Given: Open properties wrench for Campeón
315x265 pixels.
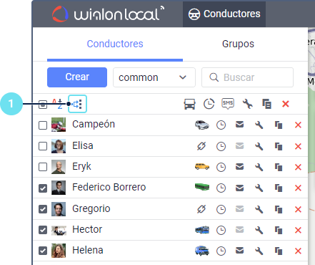Looking at the screenshot, I should (x=259, y=125).
